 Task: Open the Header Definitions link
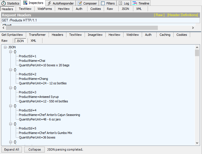click(182, 15)
